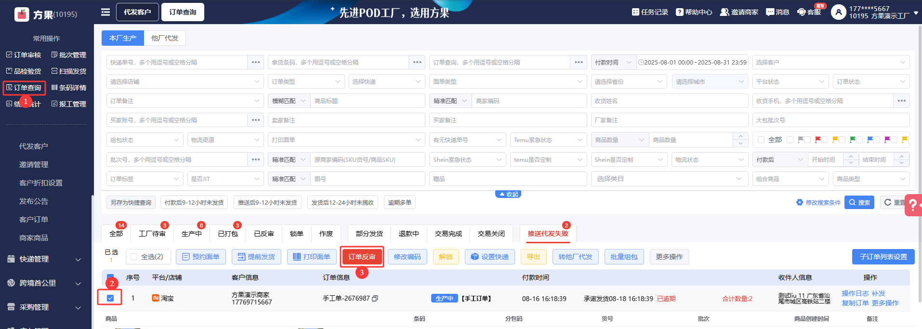Click gear icon for 修改搜索条件

pyautogui.click(x=800, y=203)
